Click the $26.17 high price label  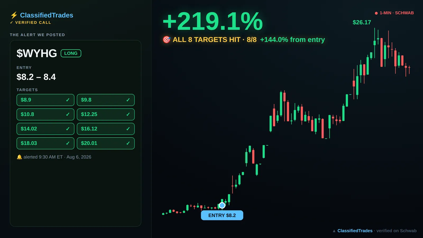362,22
